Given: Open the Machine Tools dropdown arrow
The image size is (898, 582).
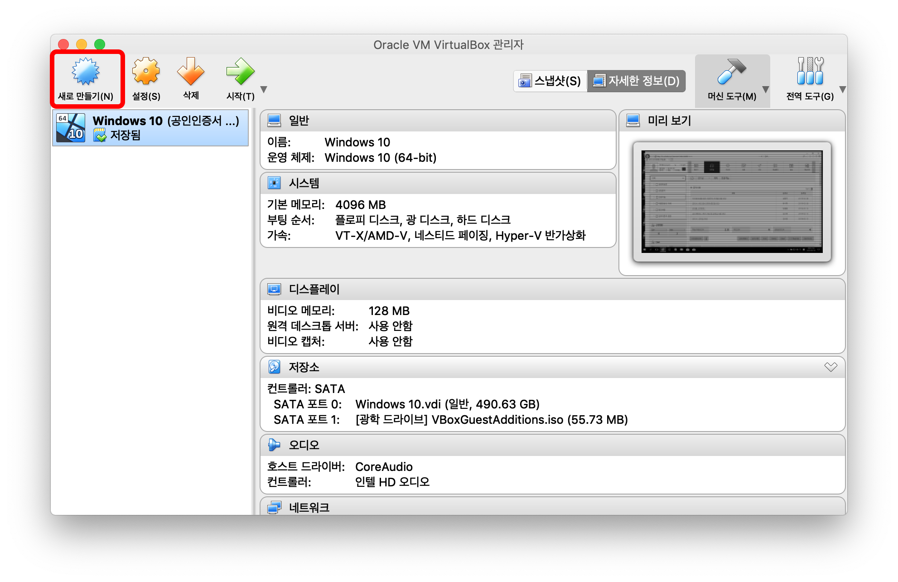Looking at the screenshot, I should click(x=766, y=89).
